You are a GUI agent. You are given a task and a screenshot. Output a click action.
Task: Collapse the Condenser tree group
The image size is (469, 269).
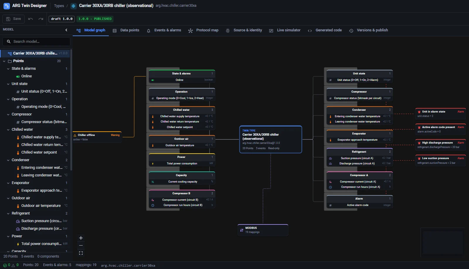pos(8,160)
